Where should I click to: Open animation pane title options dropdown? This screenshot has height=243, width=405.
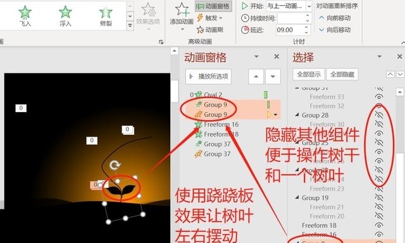(x=256, y=56)
